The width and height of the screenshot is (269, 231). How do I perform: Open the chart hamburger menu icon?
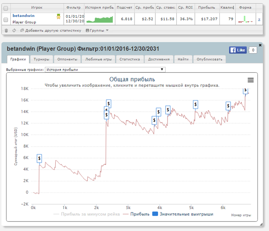[x=251, y=80]
